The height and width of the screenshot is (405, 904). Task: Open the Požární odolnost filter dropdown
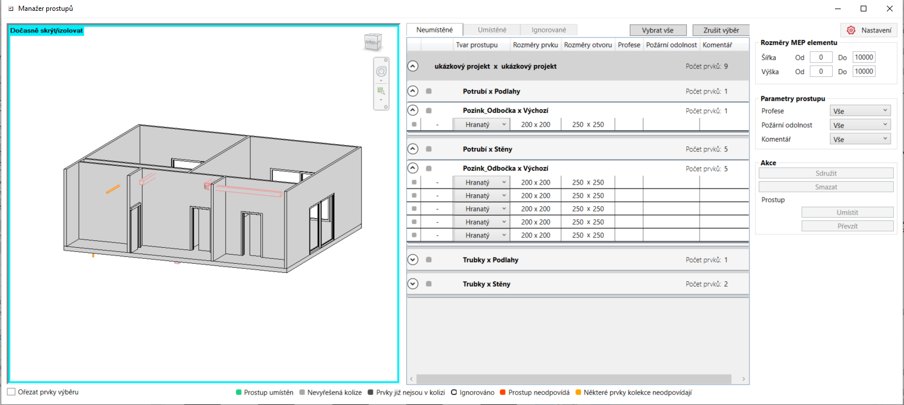click(x=860, y=125)
